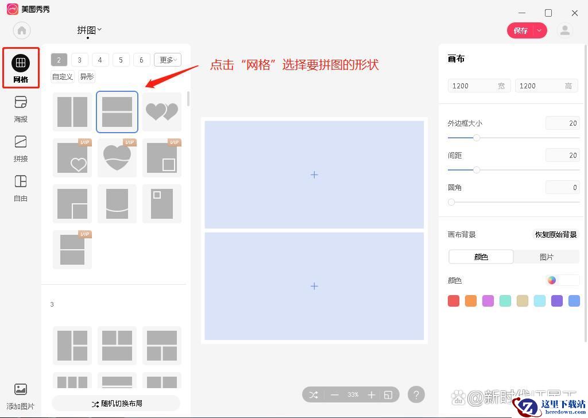Select three-photo layout with wide top cell
The image size is (588, 418).
point(161,345)
